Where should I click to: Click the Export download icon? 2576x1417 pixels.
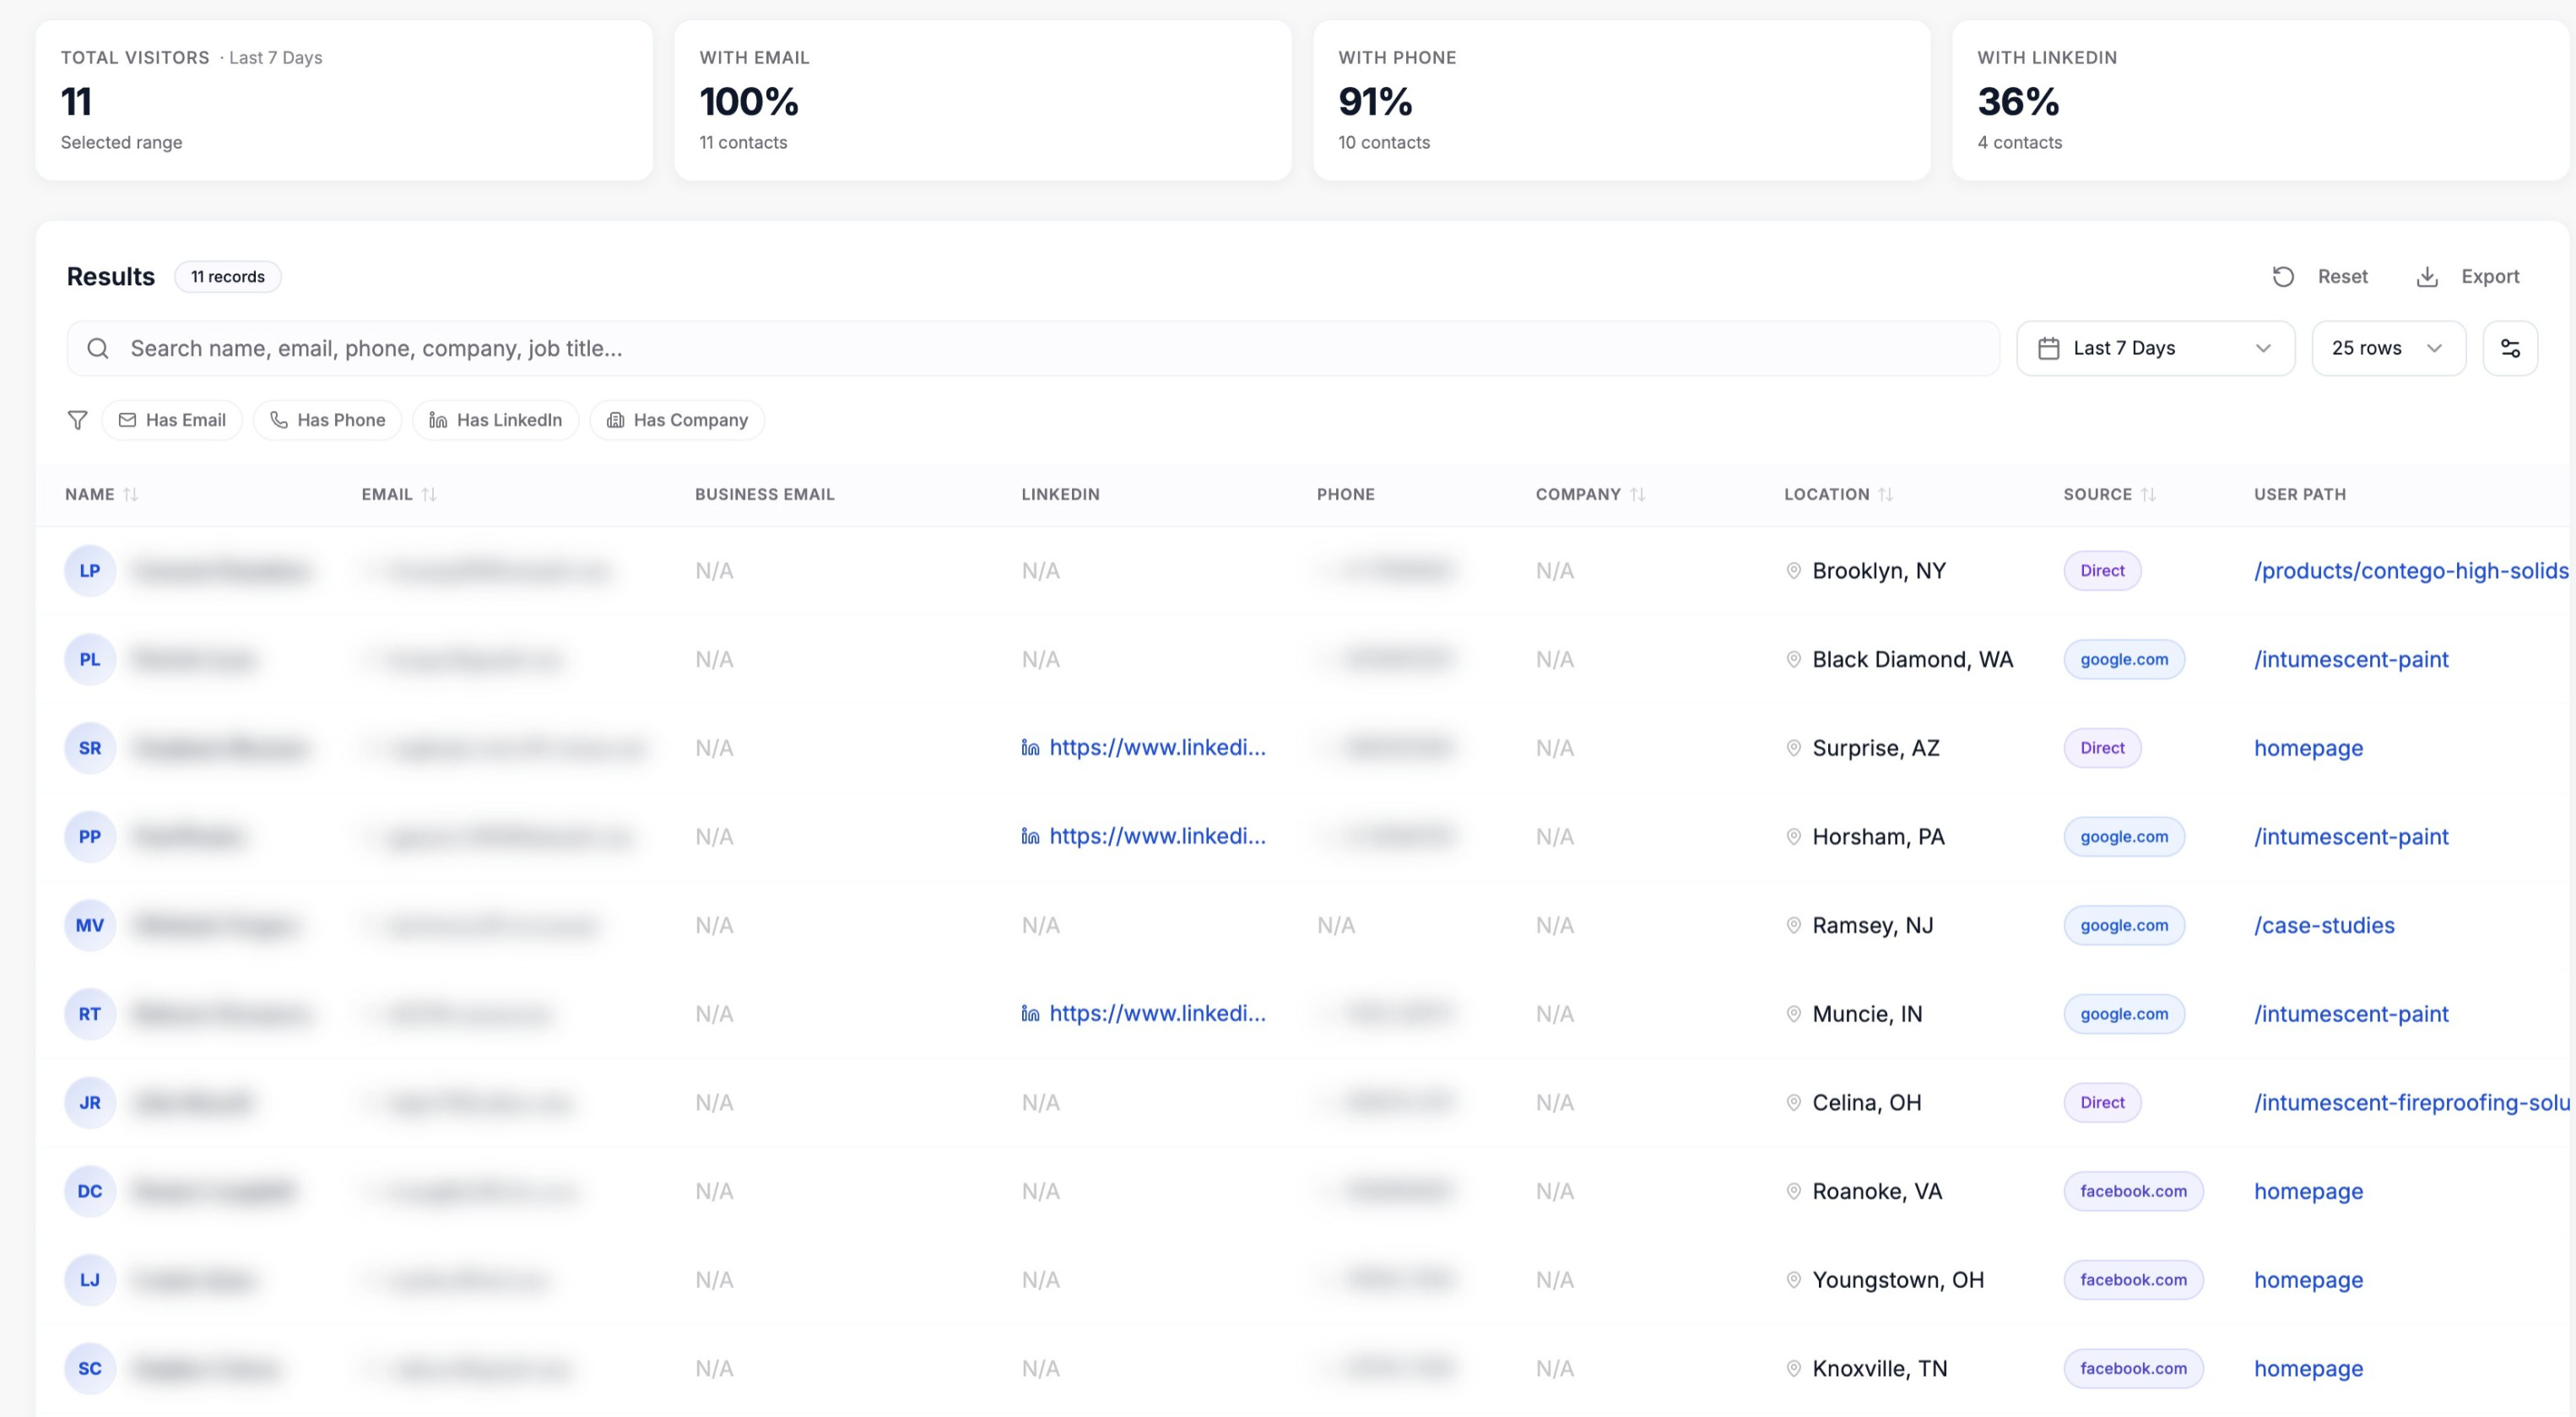click(2427, 277)
